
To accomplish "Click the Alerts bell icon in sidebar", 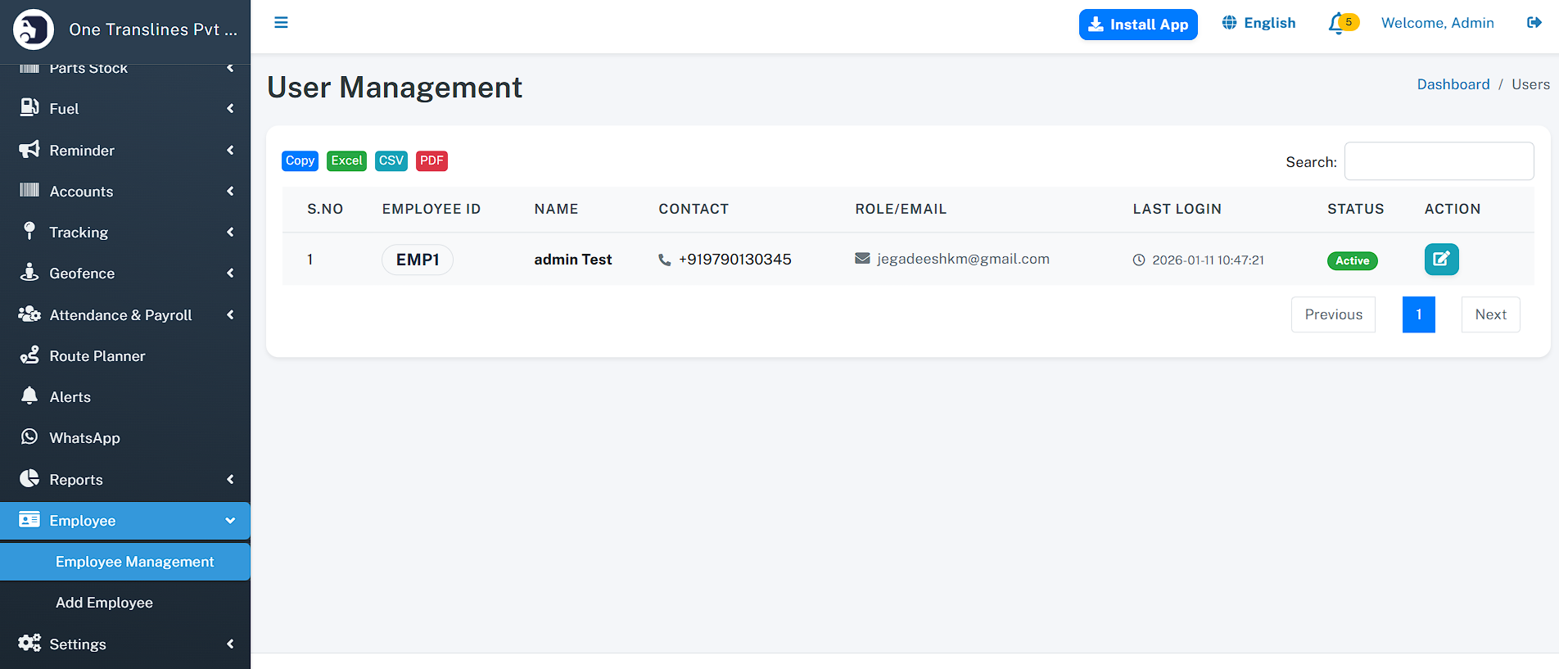I will pyautogui.click(x=29, y=396).
